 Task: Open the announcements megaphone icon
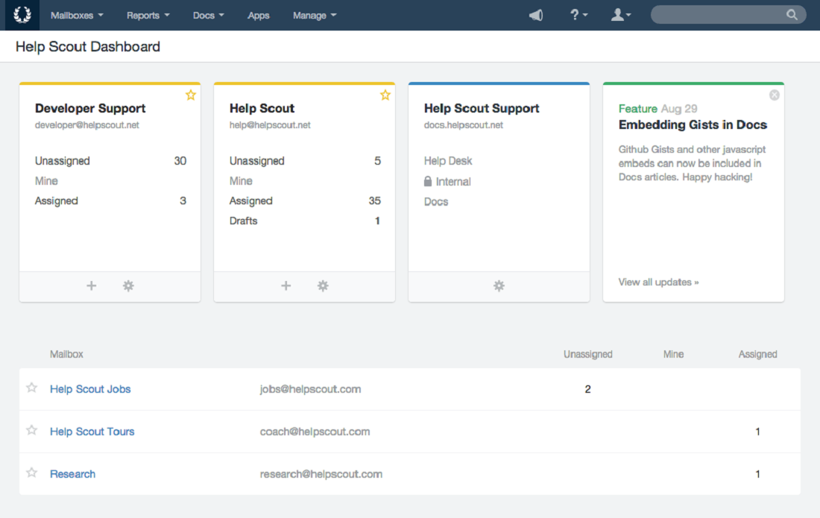535,15
